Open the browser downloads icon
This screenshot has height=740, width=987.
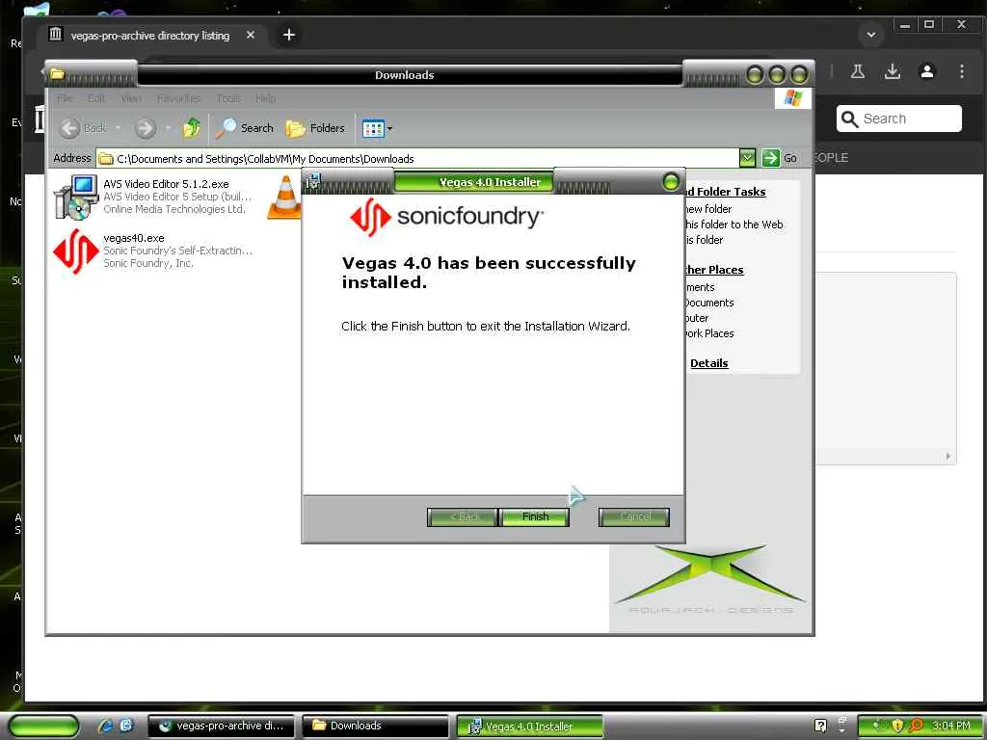pos(892,71)
